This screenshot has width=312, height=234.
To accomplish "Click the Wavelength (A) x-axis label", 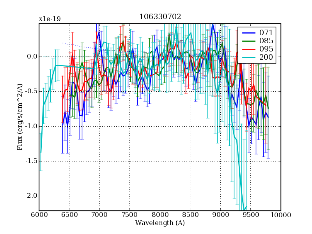I will [x=160, y=223].
